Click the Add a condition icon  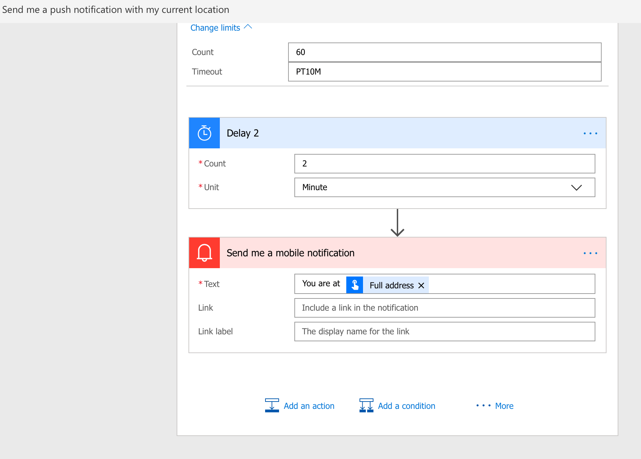366,406
